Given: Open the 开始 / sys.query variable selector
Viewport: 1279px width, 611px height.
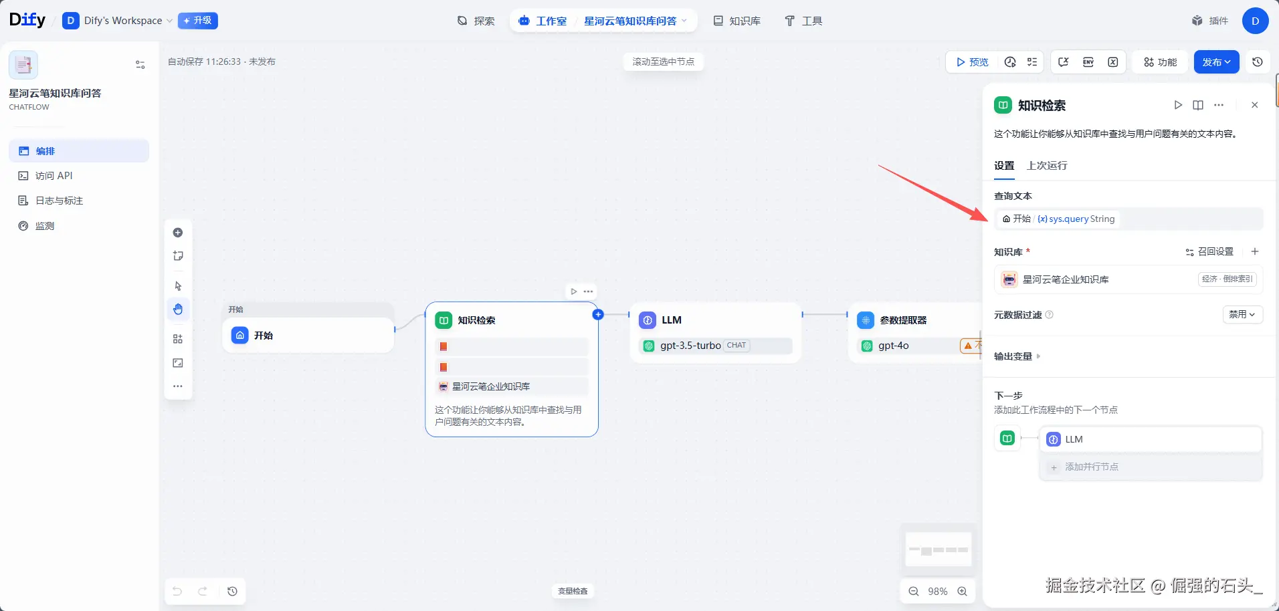Looking at the screenshot, I should (1128, 219).
